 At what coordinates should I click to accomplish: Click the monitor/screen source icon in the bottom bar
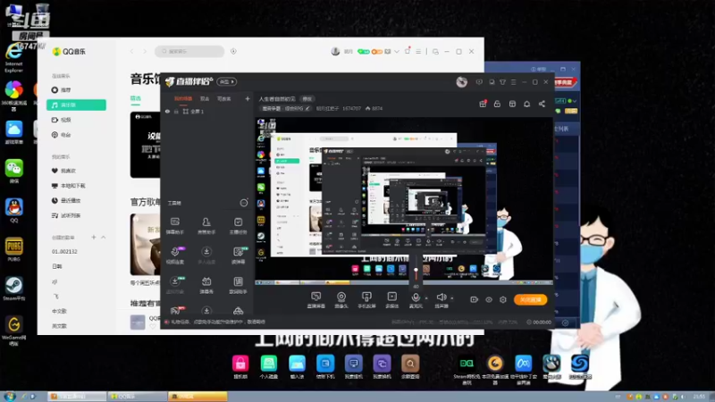point(316,299)
